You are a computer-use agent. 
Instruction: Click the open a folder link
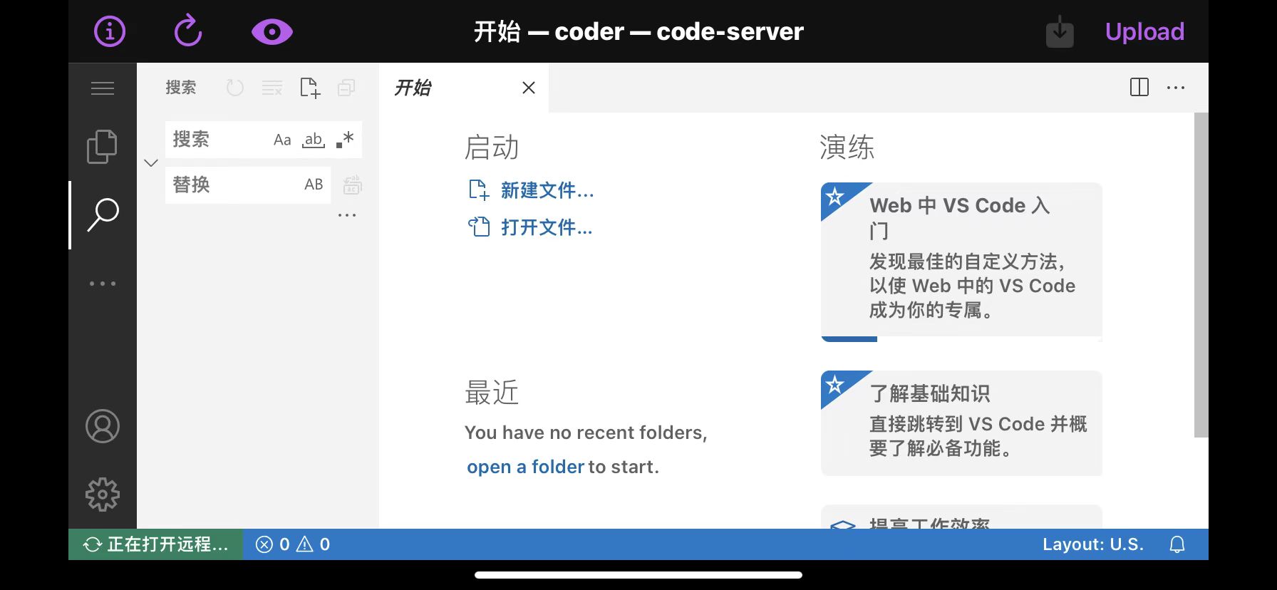pos(525,467)
